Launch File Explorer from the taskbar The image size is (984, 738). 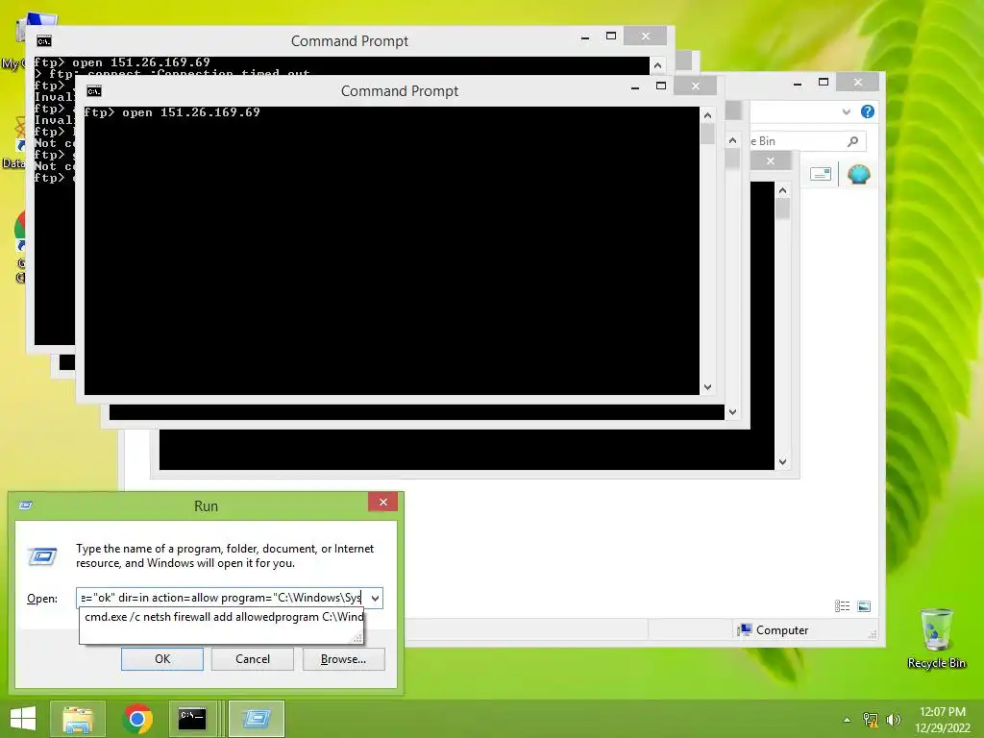click(x=78, y=719)
